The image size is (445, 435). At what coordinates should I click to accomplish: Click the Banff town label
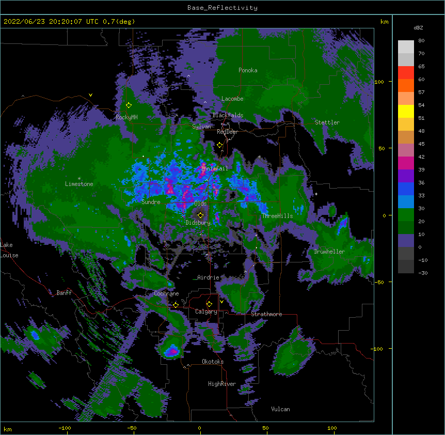[x=64, y=293]
